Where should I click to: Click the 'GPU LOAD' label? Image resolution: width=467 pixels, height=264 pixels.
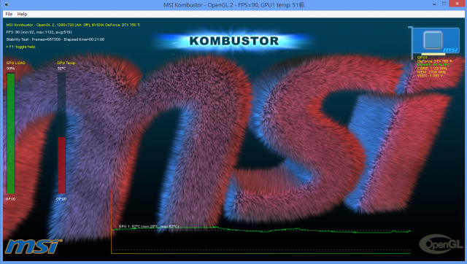16,63
